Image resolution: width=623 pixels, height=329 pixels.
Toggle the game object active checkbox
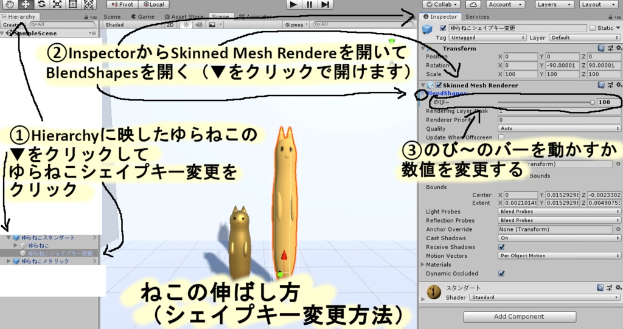coord(443,28)
